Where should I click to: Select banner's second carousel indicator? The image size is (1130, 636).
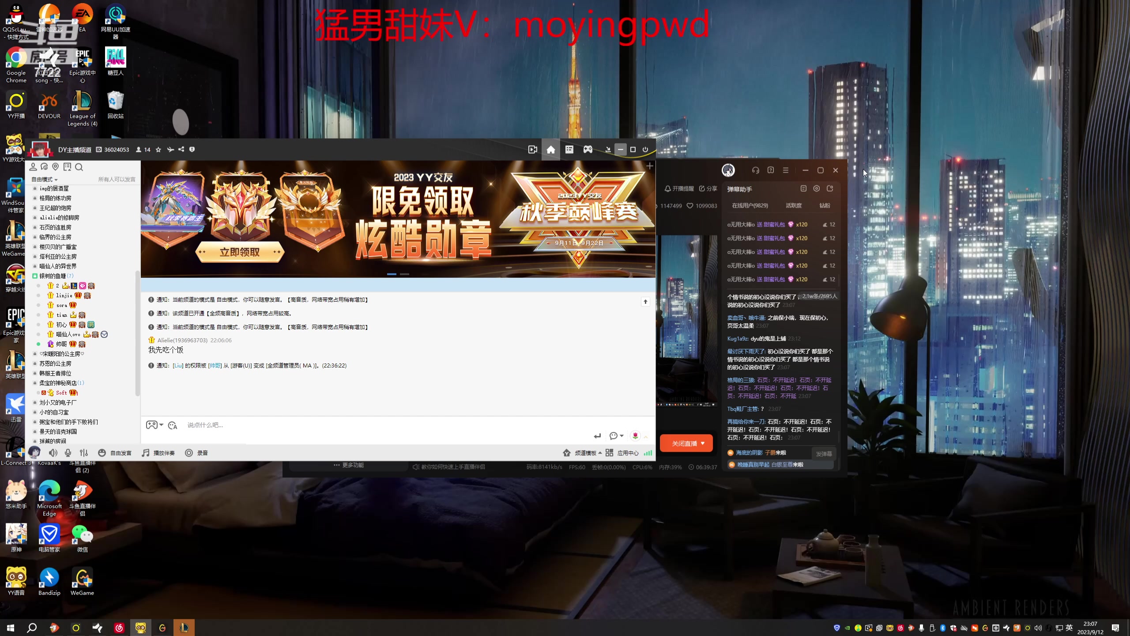click(405, 274)
